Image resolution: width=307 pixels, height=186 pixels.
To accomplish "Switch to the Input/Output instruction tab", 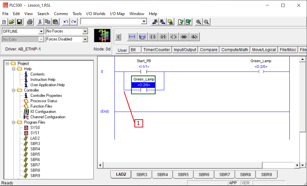I will [185, 50].
